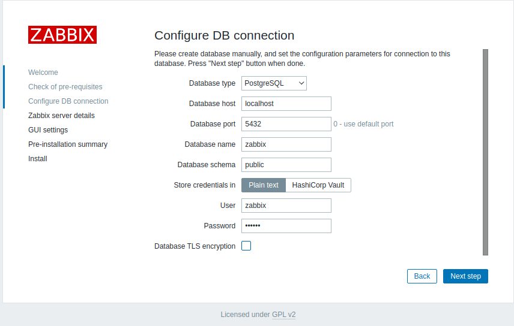Click the Database TLS encryption label
The width and height of the screenshot is (514, 326).
click(x=195, y=246)
